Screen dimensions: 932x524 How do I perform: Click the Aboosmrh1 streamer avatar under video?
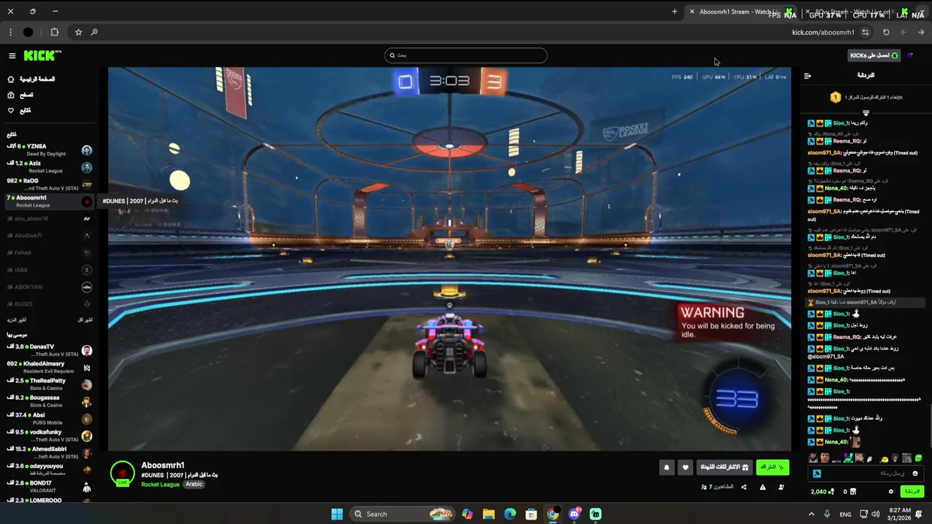122,473
